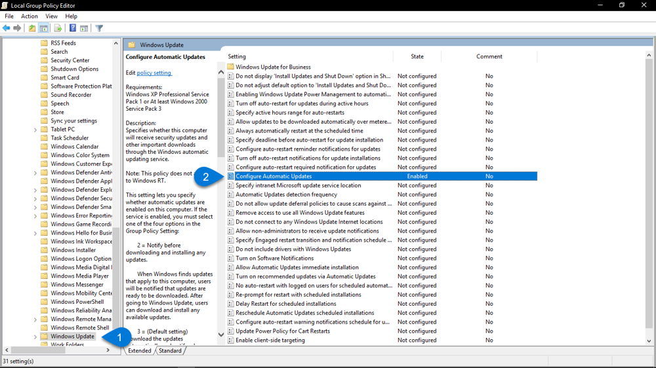
Task: Expand the Windows Defender SmartScreen node
Action: [35, 207]
